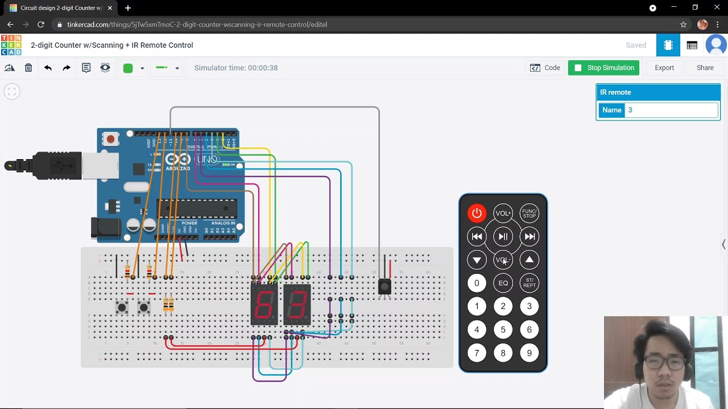Viewport: 728px width, 409px height.
Task: Click the 4 key on the remote
Action: pyautogui.click(x=477, y=330)
